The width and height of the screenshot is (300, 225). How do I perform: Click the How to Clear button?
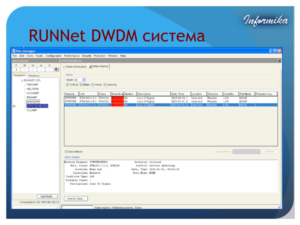[x=76, y=199]
